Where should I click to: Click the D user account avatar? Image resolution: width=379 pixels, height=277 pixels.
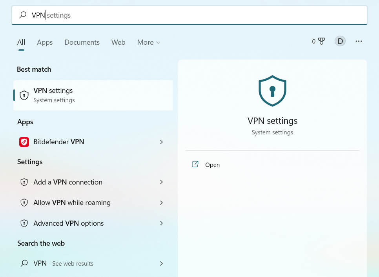pos(340,41)
